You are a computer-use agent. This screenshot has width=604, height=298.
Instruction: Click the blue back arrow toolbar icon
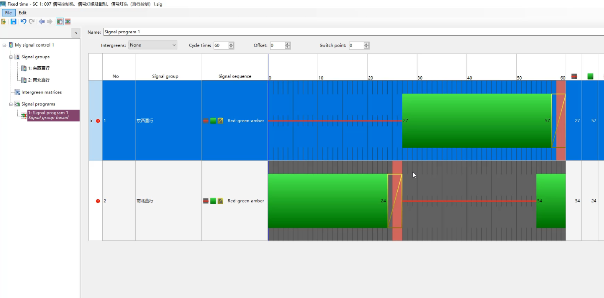click(x=41, y=22)
